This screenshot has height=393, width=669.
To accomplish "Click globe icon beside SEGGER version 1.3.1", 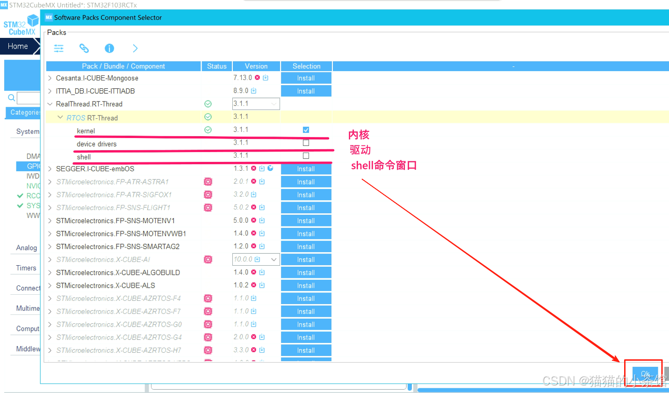I will pyautogui.click(x=270, y=168).
